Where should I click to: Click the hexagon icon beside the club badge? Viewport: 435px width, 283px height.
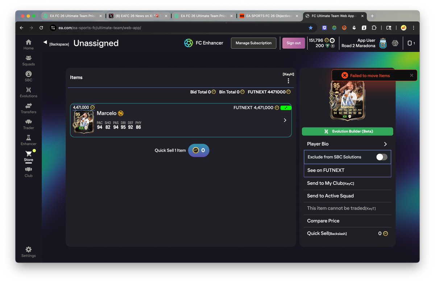395,43
